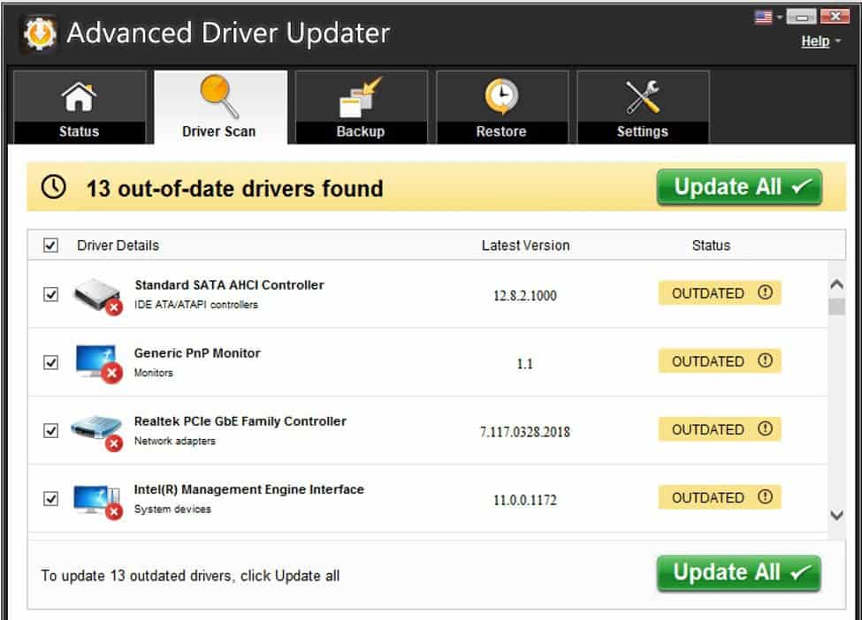Click the Standard SATA AHCI Controller drive icon

click(95, 295)
